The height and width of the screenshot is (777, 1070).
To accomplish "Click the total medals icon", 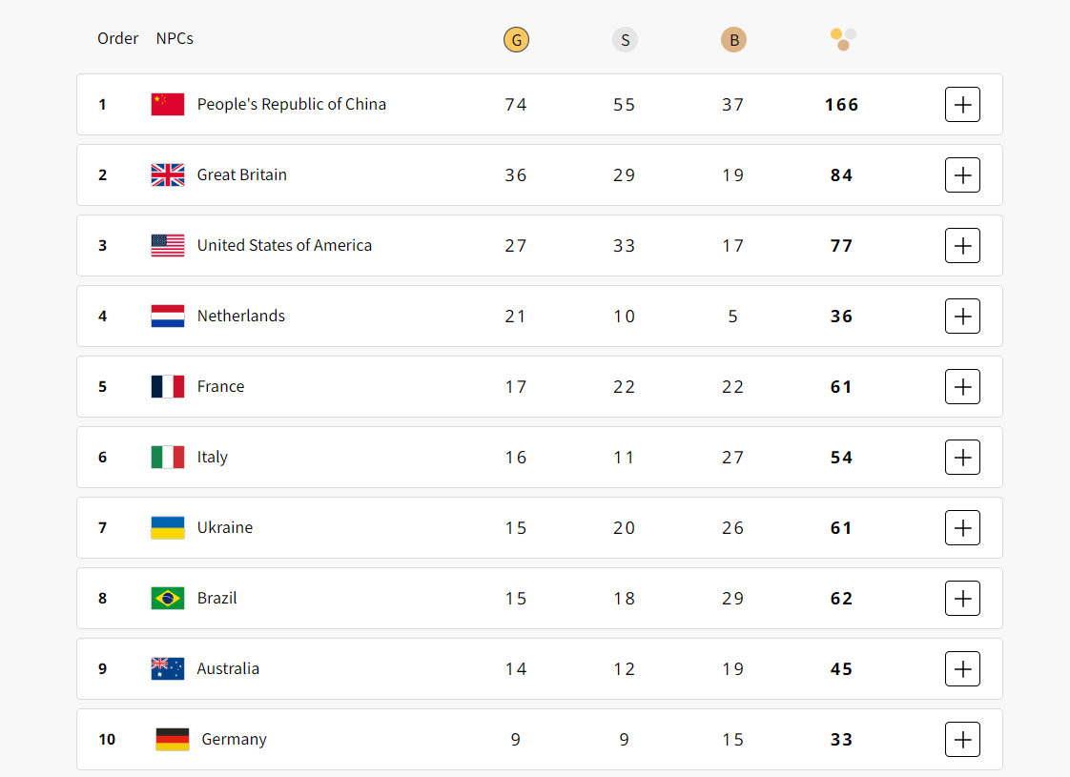I will tap(843, 39).
